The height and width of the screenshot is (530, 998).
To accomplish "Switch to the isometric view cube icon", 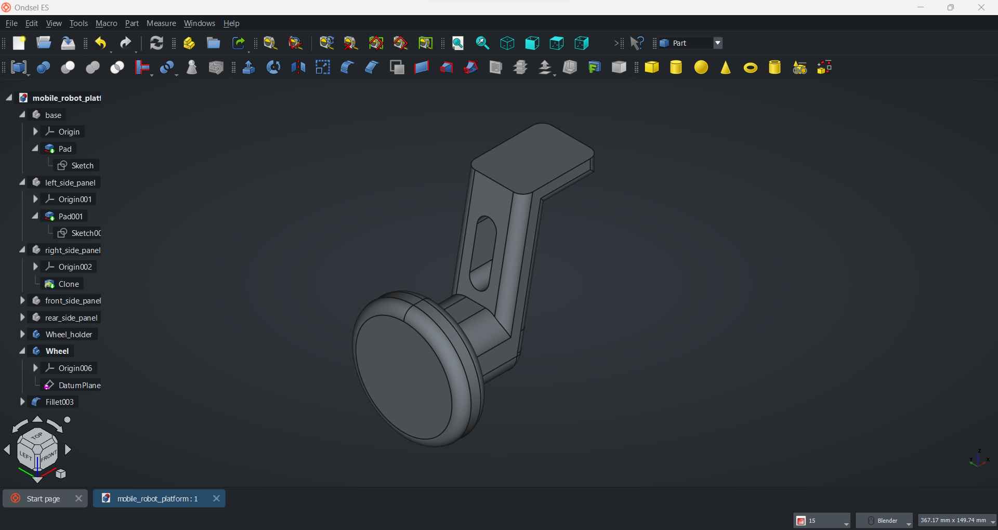I will click(x=507, y=43).
